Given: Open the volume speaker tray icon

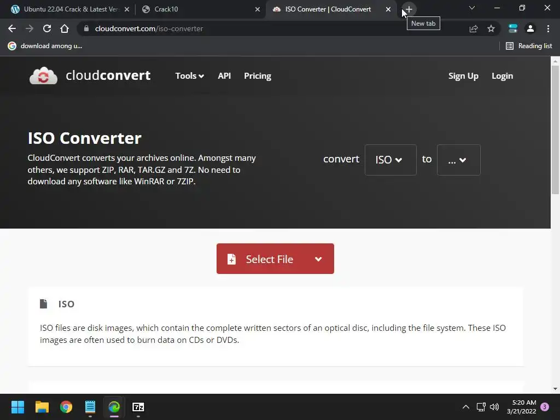Looking at the screenshot, I should (x=494, y=407).
